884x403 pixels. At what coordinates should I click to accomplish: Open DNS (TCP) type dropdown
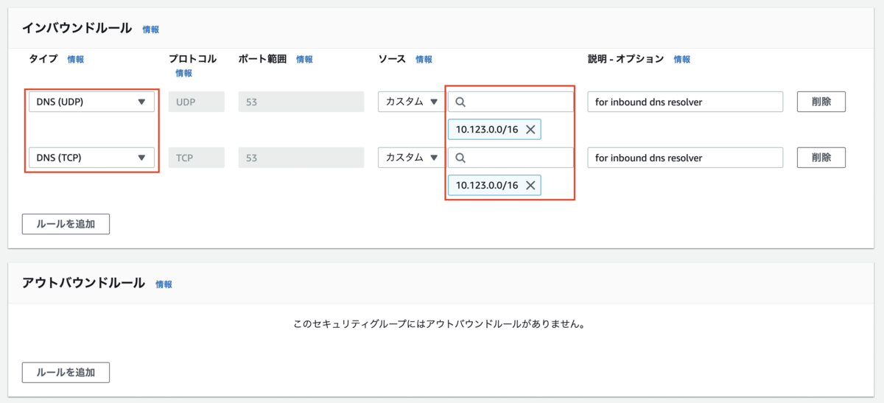[x=91, y=158]
